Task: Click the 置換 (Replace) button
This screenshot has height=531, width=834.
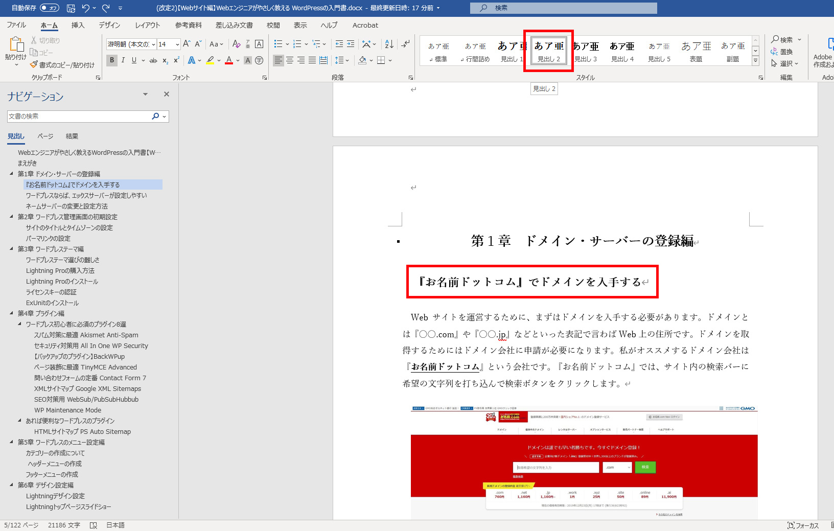Action: coord(782,52)
